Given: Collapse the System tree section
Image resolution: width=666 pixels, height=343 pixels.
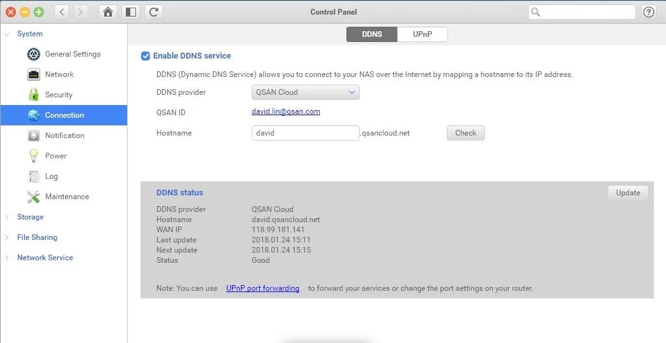Looking at the screenshot, I should coord(7,34).
